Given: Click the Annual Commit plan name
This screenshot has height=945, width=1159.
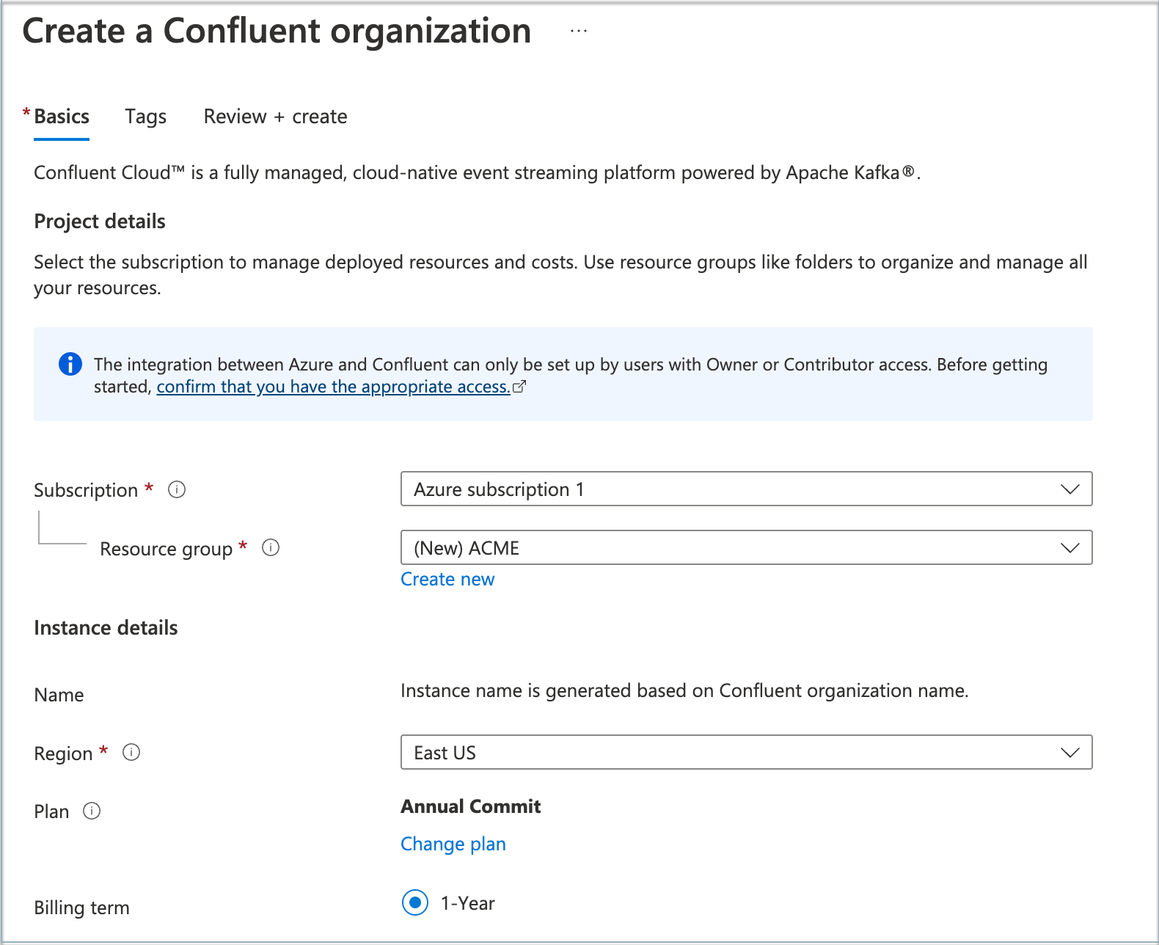Looking at the screenshot, I should click(x=470, y=806).
